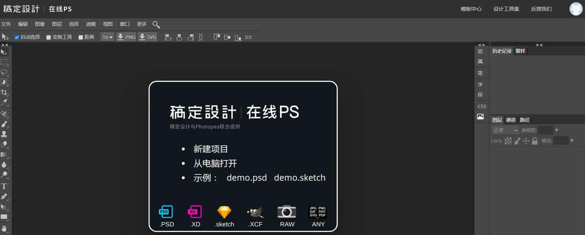Open the 图像 menu
585x235 pixels.
pos(40,24)
